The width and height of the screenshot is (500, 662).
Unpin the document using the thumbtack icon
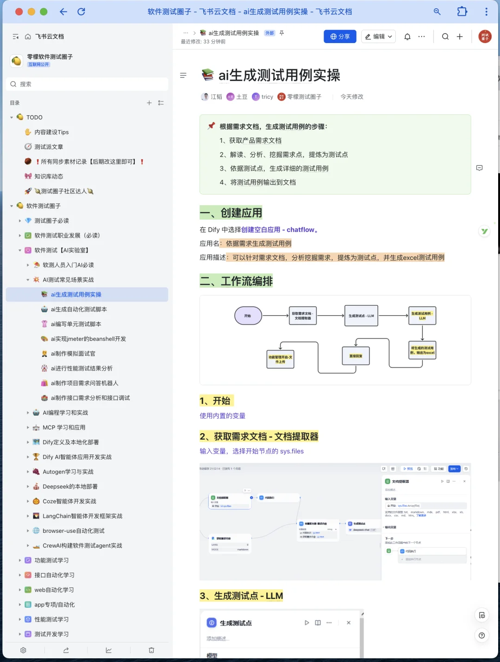(281, 33)
